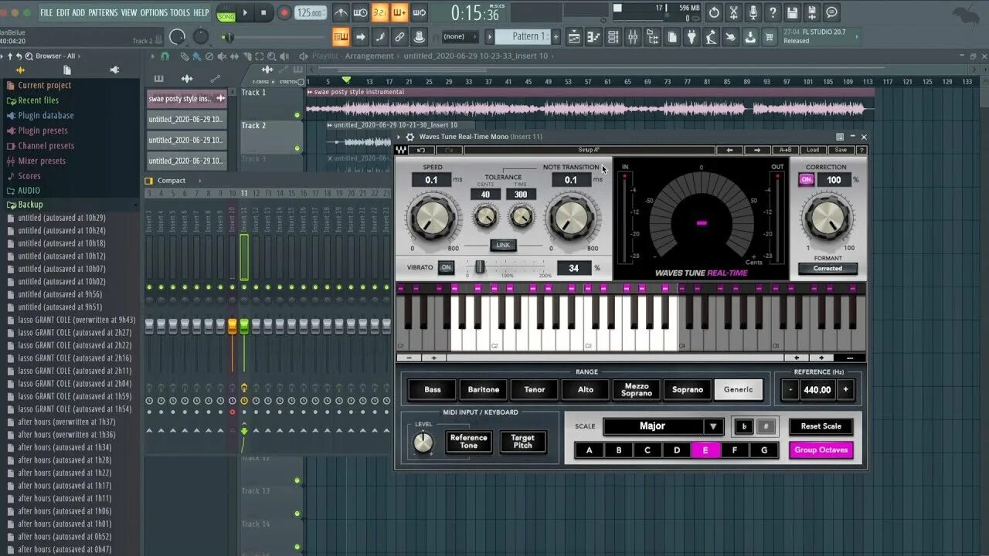Click the undo history circular arrow icon
This screenshot has width=989, height=556.
point(714,12)
